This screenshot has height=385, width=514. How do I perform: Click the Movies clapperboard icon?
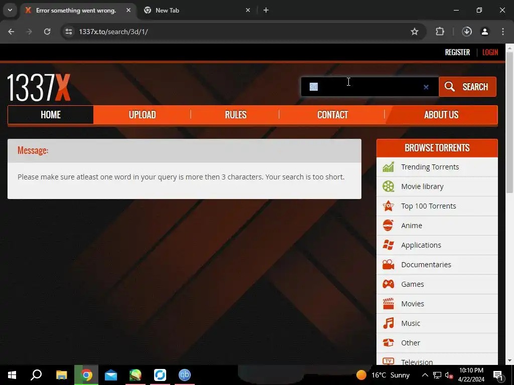click(x=388, y=304)
